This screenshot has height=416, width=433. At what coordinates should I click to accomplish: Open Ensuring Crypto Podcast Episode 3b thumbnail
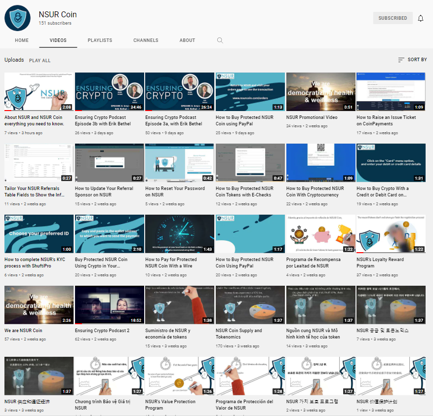click(x=109, y=92)
